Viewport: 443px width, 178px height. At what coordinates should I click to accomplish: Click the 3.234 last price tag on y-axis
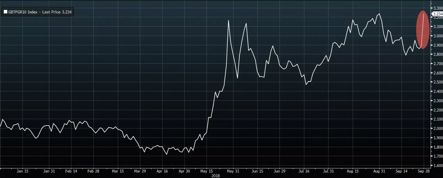pyautogui.click(x=438, y=14)
